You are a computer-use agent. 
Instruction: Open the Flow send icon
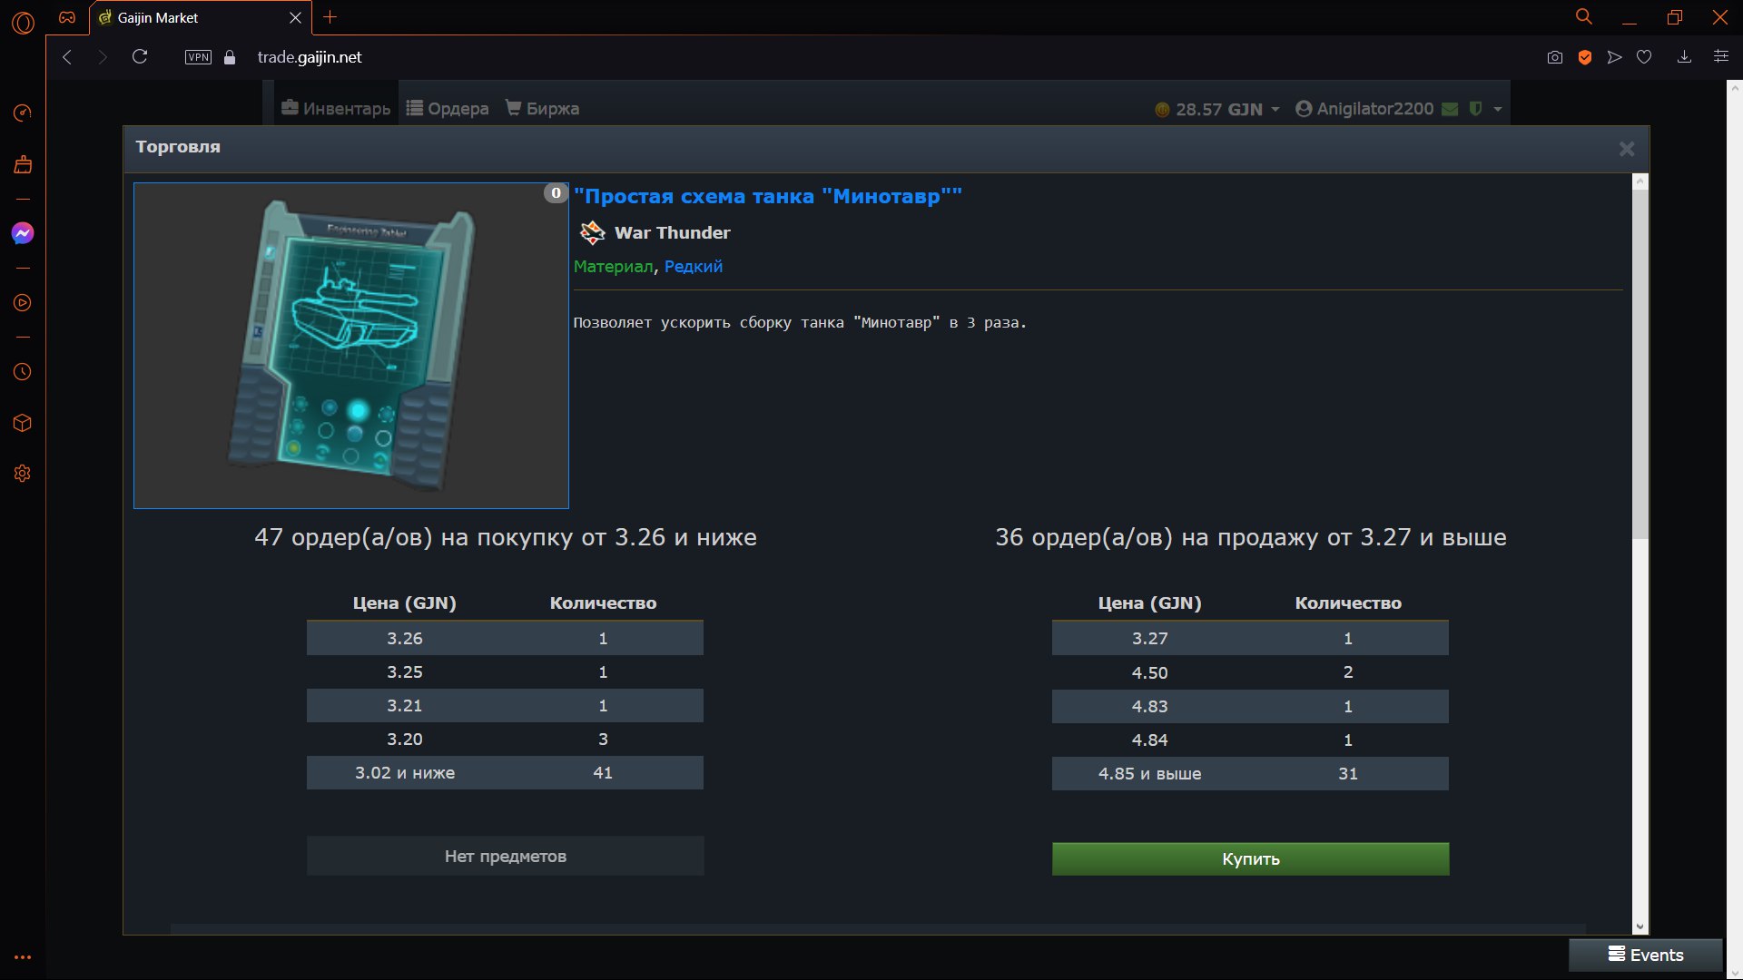pyautogui.click(x=1614, y=57)
